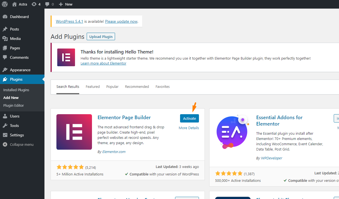
Task: Click the Collapse menu arrow icon
Action: 5,144
